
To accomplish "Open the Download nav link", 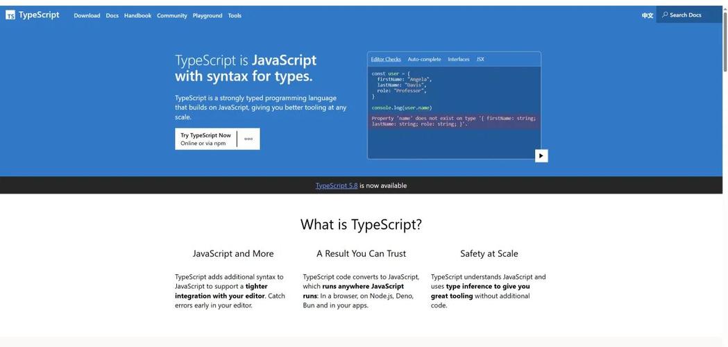I will pos(87,15).
